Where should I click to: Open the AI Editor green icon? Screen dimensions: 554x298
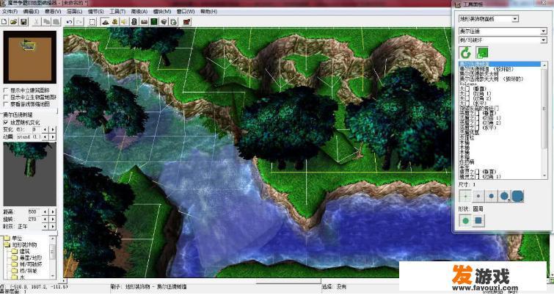tap(154, 22)
